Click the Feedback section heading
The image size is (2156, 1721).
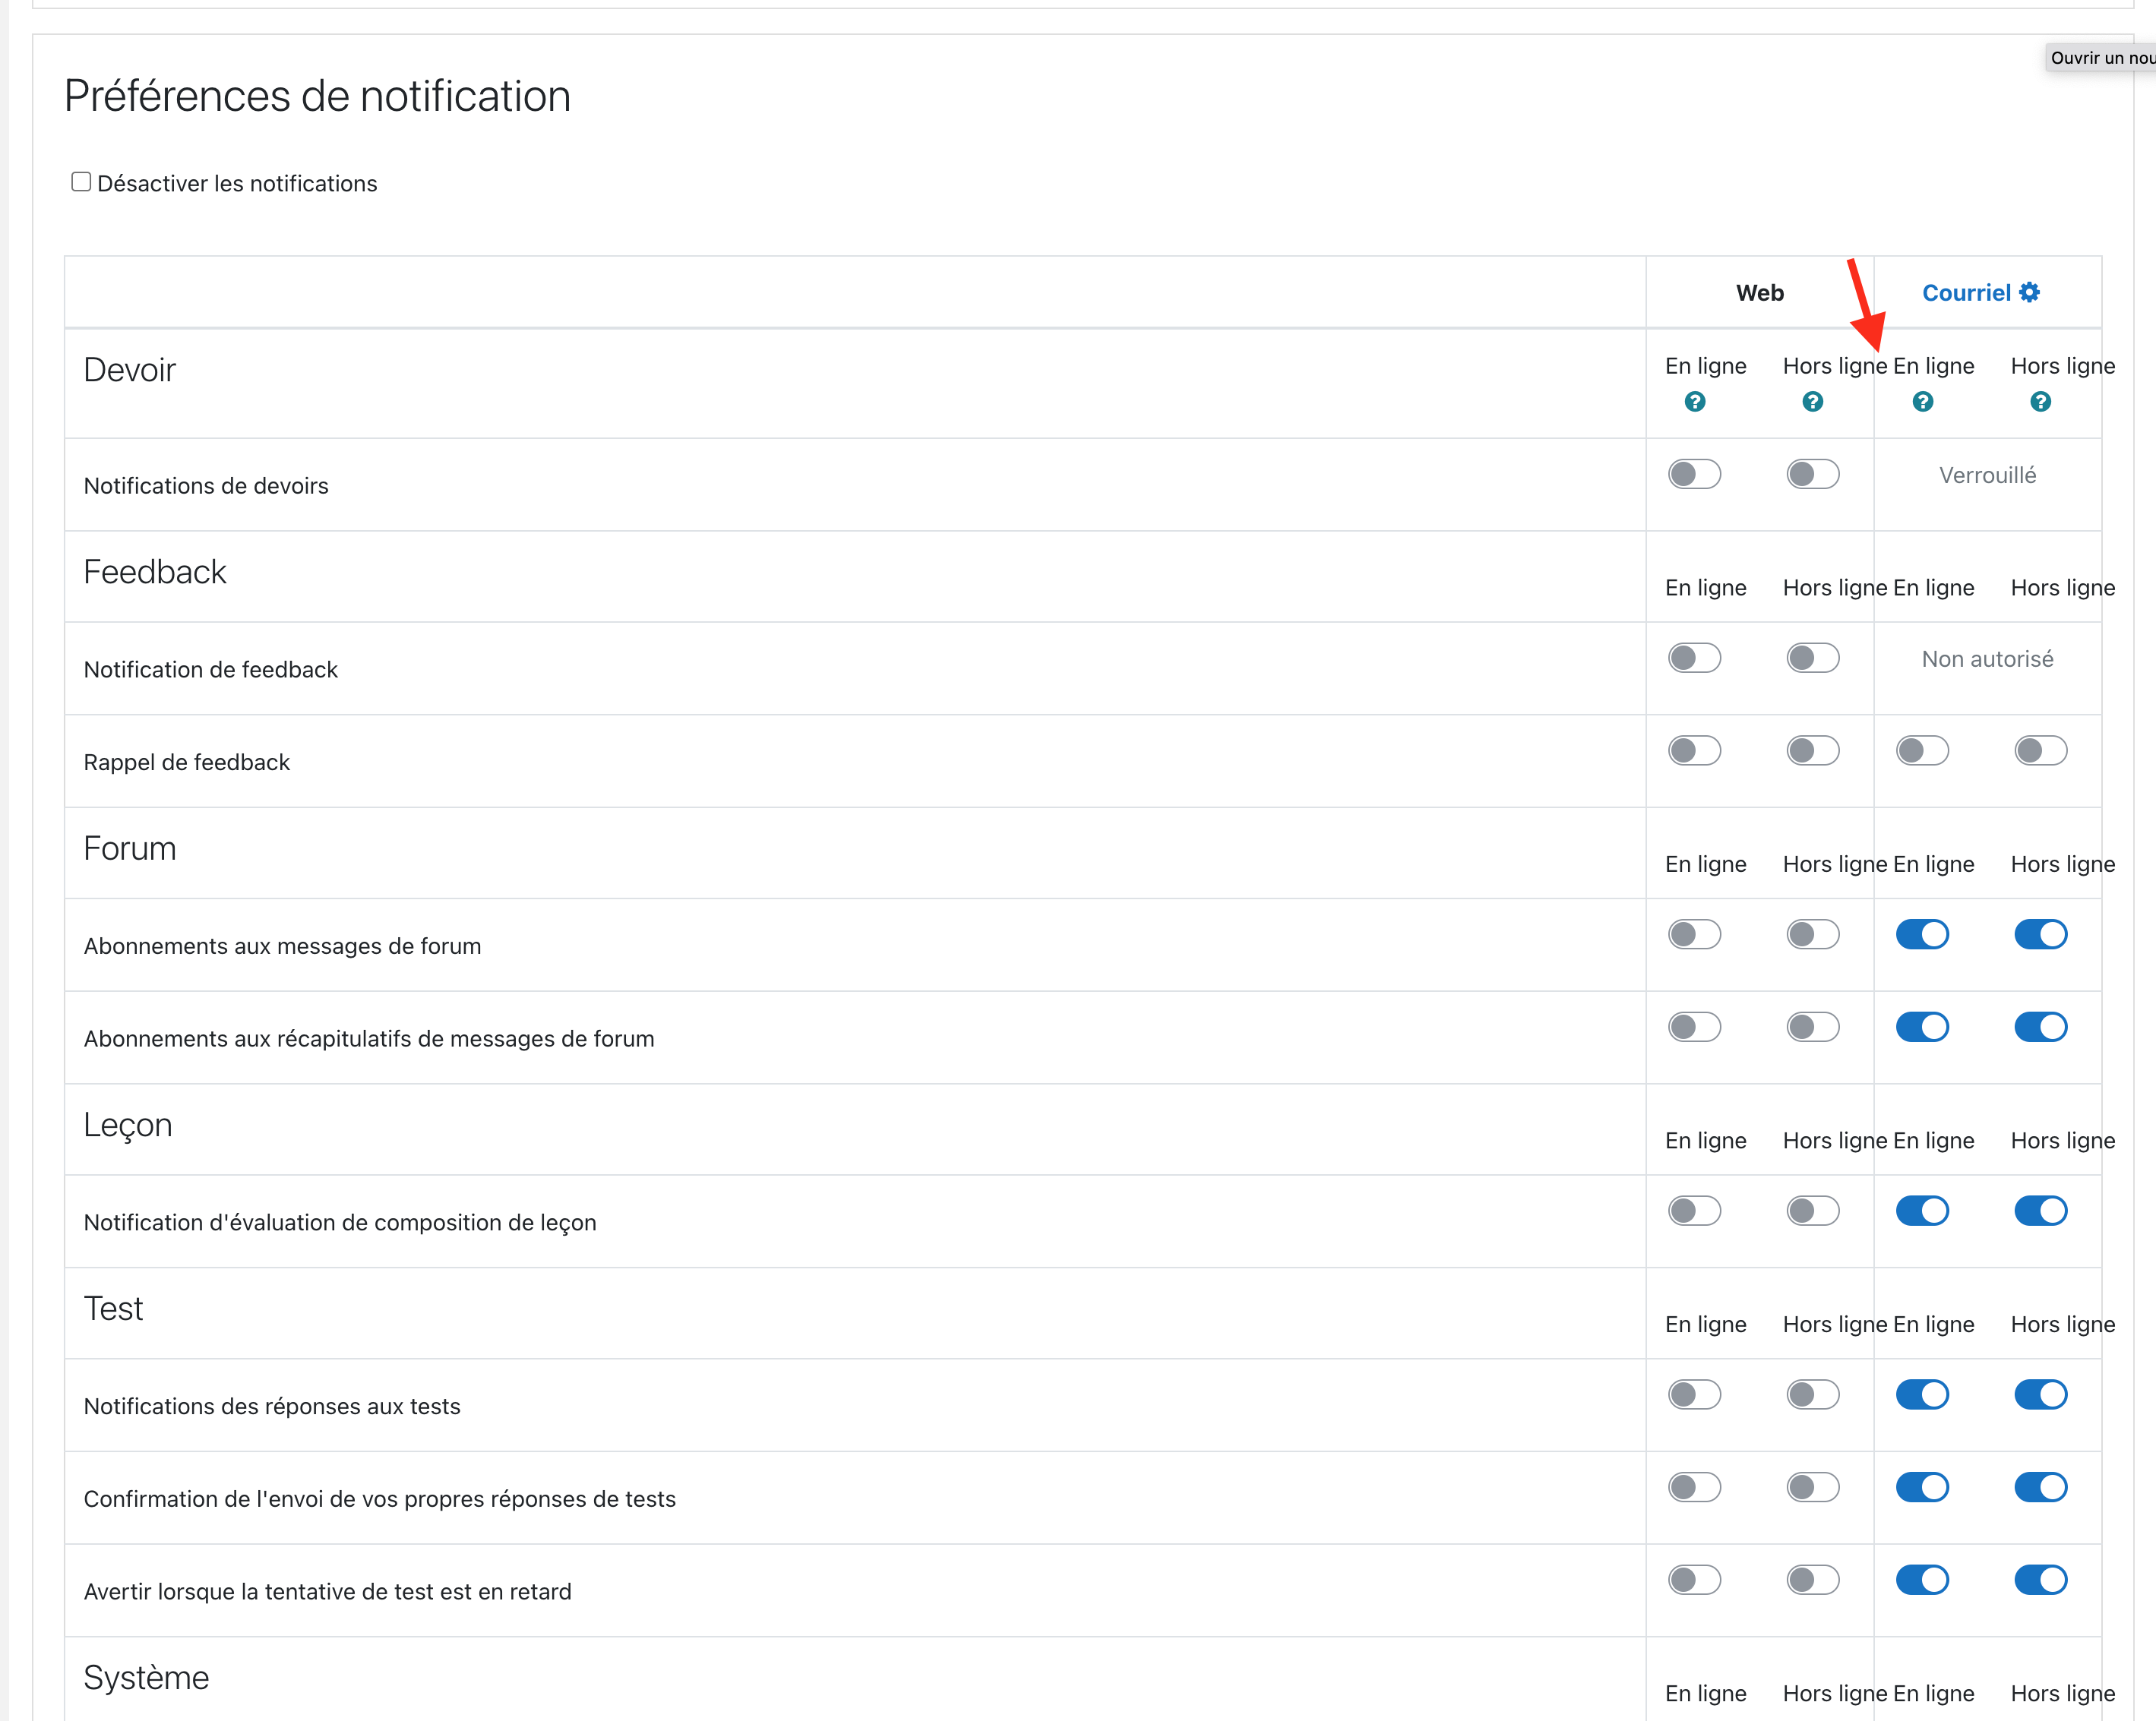[x=155, y=572]
